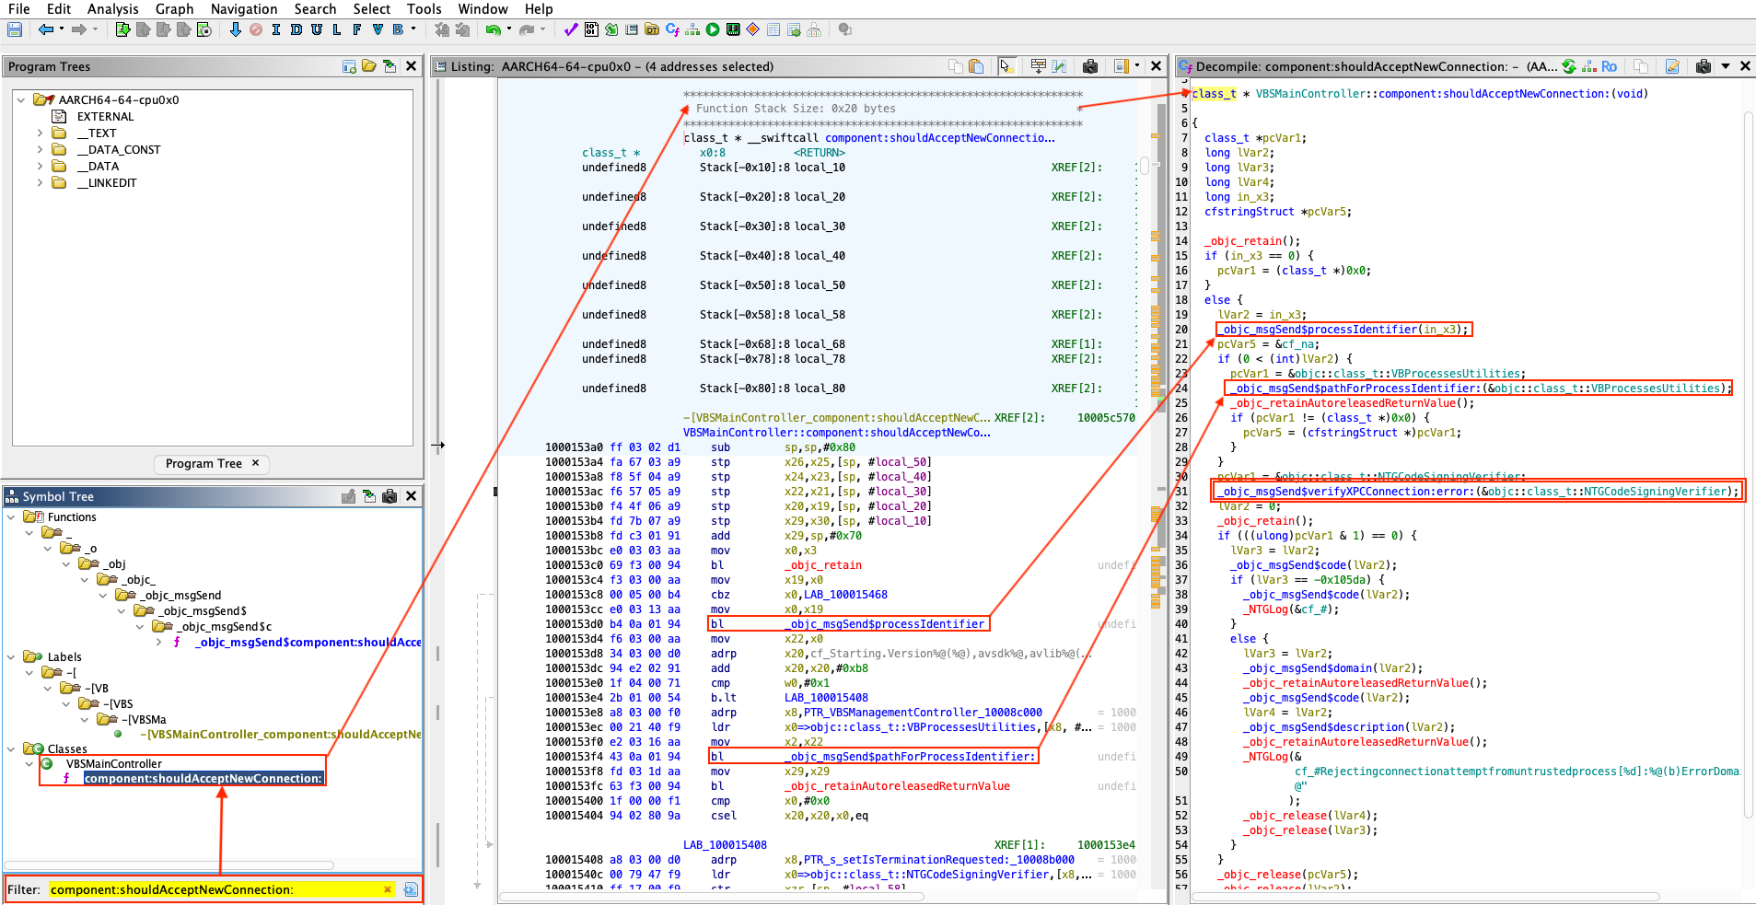1756x905 pixels.
Task: Click the purple checkmark icon in toolbar
Action: tap(571, 29)
